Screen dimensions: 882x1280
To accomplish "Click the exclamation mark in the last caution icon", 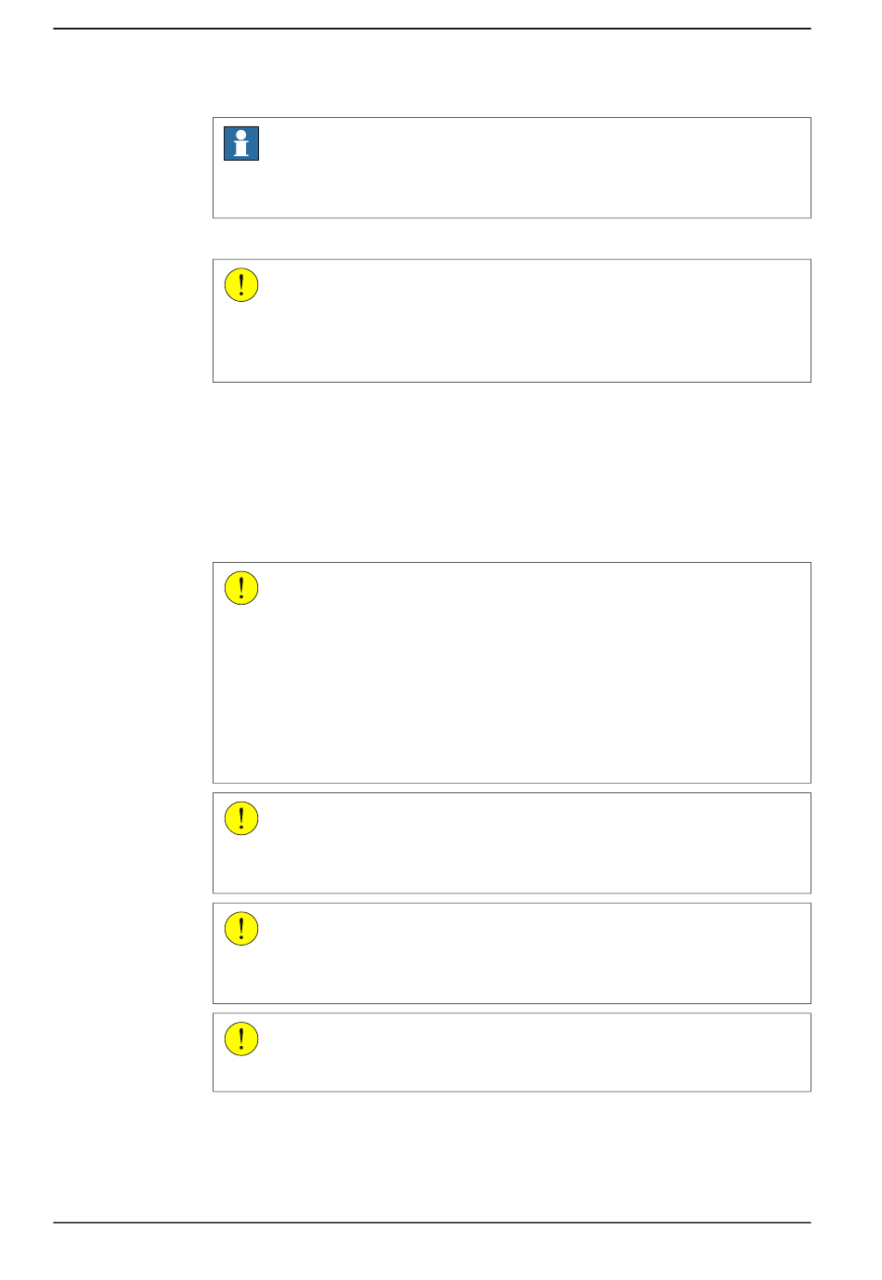I will pyautogui.click(x=241, y=1039).
